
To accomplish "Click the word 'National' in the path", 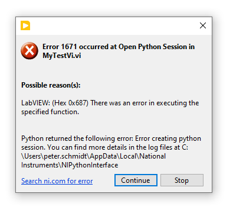I will click(153, 156).
